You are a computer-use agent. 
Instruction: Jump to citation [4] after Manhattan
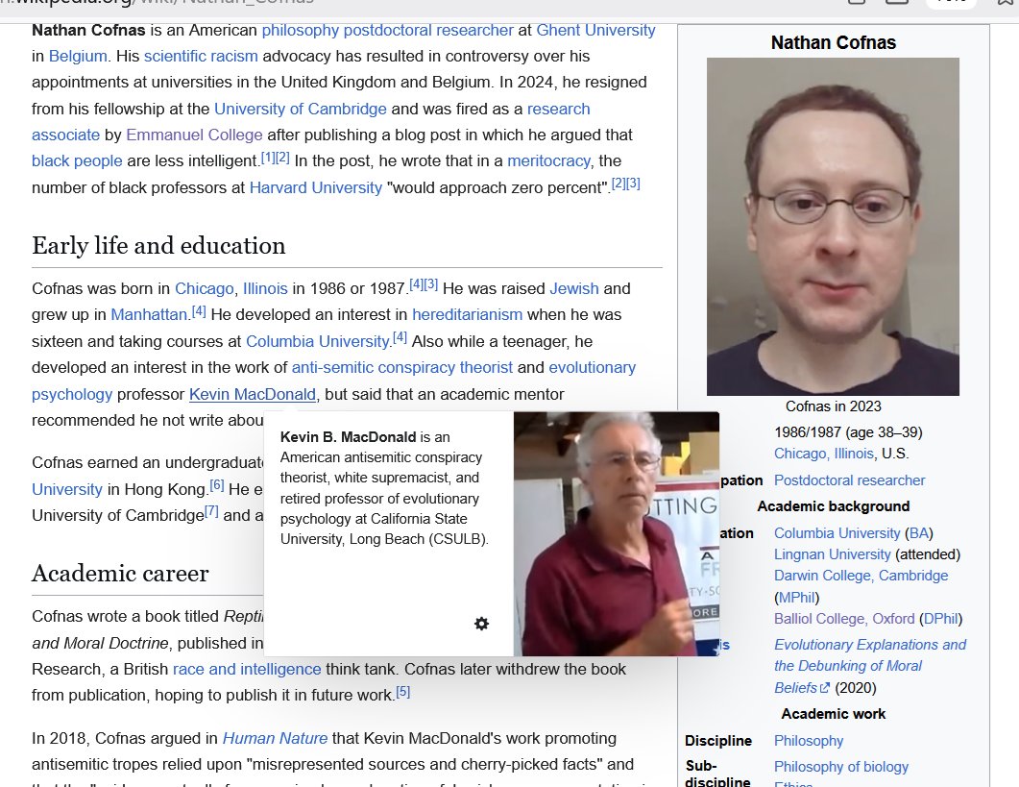[199, 311]
